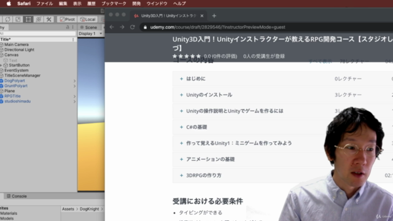Open the Apple menu
The width and height of the screenshot is (393, 221).
tap(9, 4)
